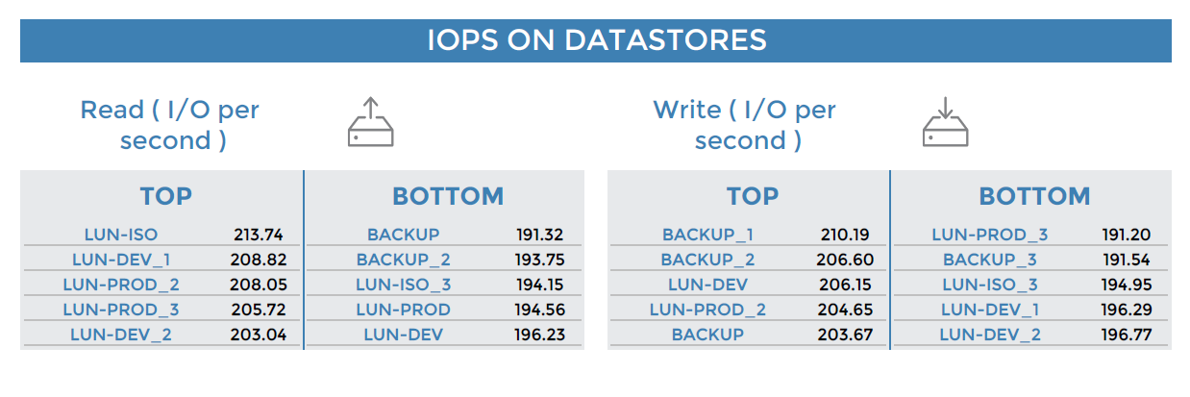Screen dimensions: 1190x397
Task: Click TOP header in Write table
Action: (x=752, y=196)
